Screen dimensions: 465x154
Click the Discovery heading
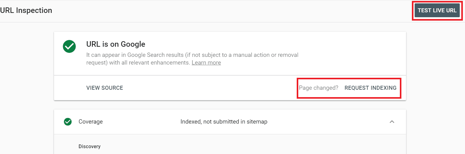click(x=90, y=147)
